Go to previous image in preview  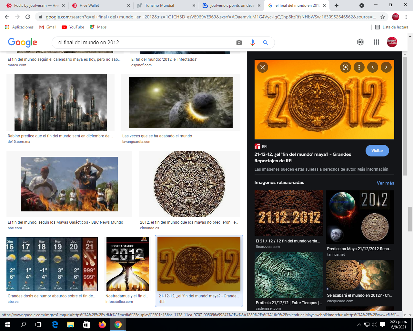[373, 67]
